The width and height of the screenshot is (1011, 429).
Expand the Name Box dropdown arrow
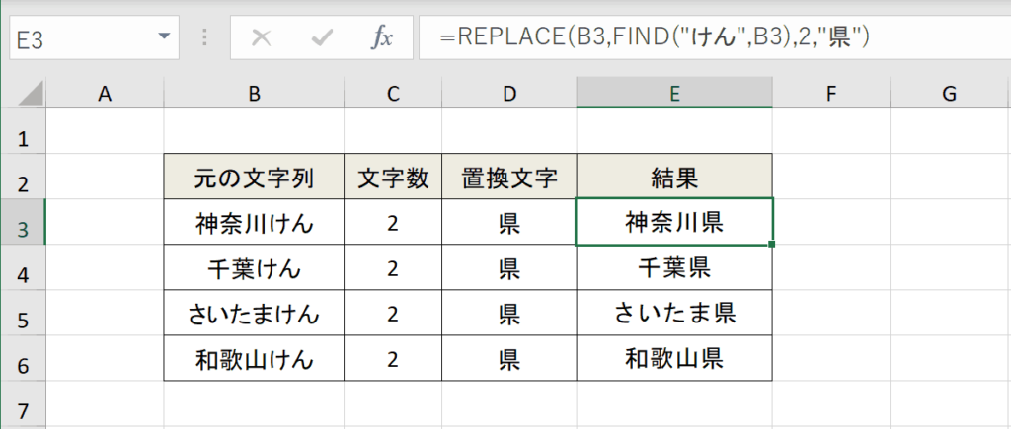pos(165,37)
